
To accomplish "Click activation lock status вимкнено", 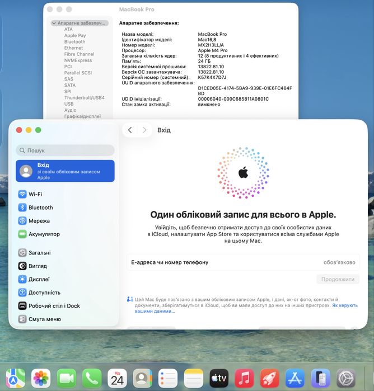I will 209,105.
